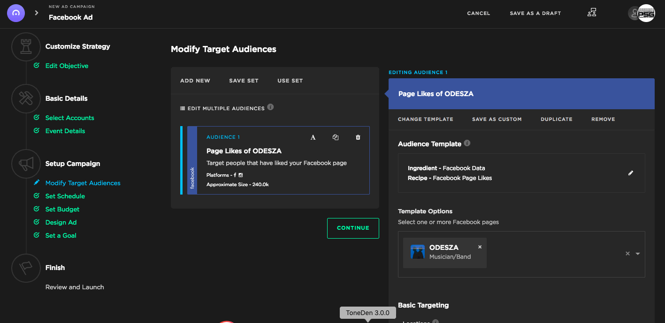The image size is (665, 323).
Task: Click the check icon beside Select Accounts
Action: coord(37,118)
